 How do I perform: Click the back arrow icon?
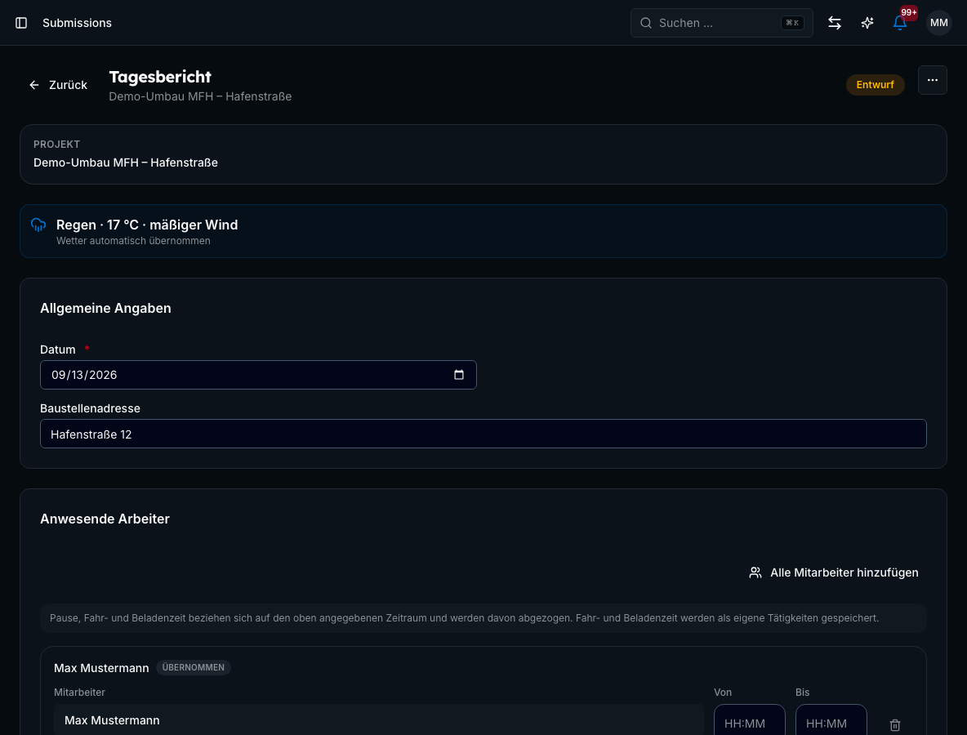click(x=34, y=85)
